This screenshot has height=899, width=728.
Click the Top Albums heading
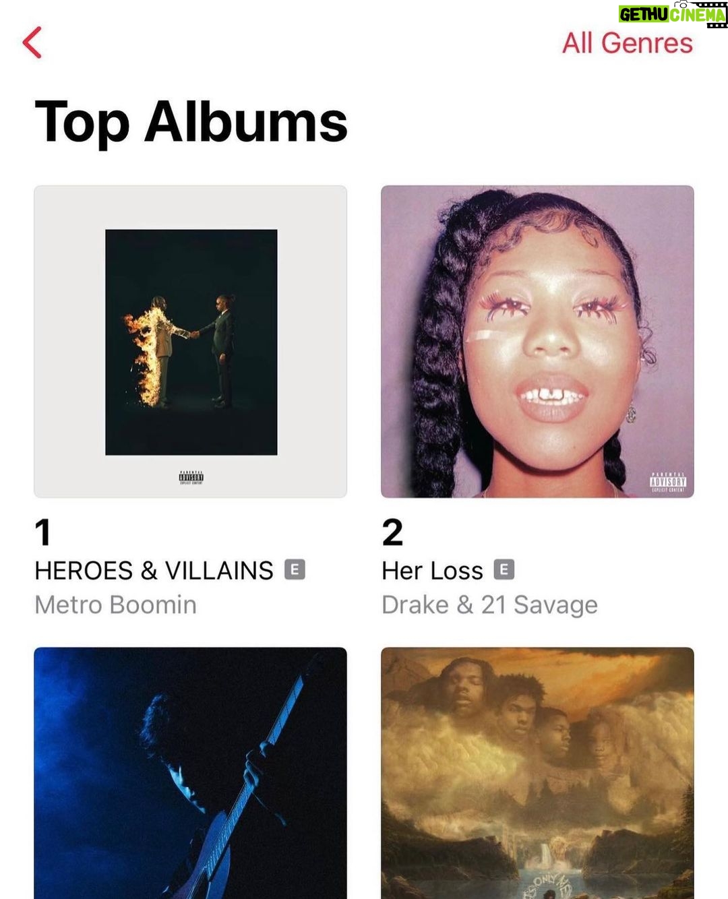click(191, 122)
